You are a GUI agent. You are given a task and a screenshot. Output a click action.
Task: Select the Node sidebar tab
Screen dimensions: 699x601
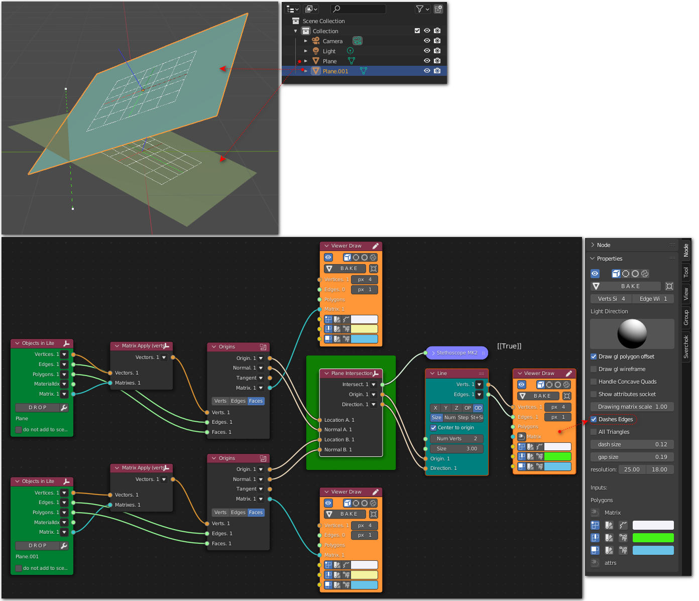pyautogui.click(x=686, y=250)
